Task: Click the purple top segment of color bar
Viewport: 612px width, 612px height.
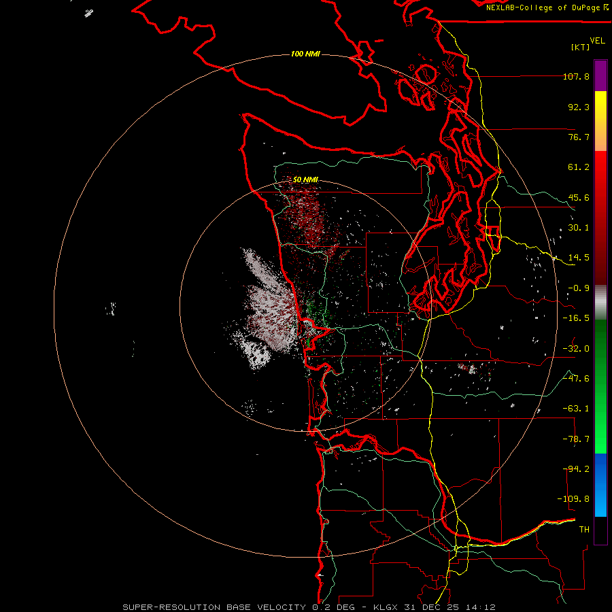Action: (600, 75)
